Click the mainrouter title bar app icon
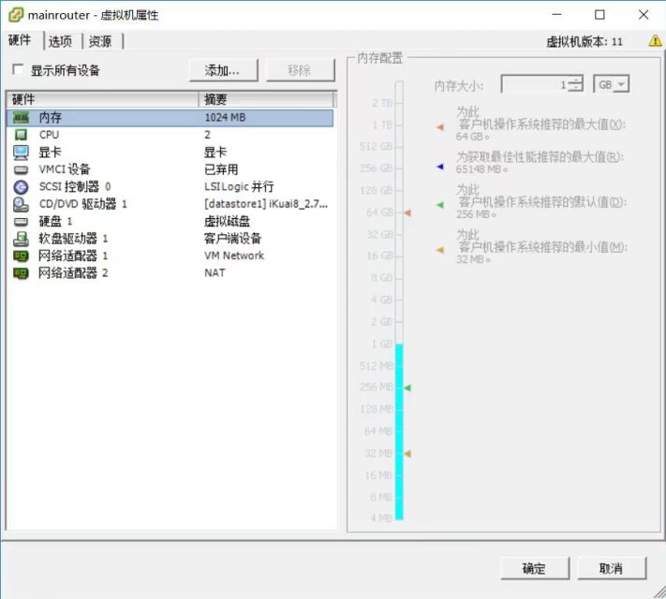 click(x=16, y=15)
